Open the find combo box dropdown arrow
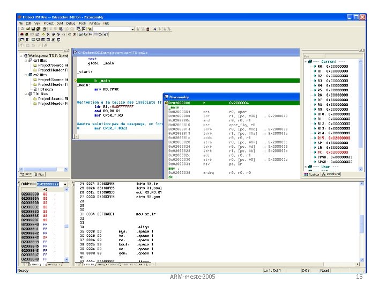 pyautogui.click(x=133, y=29)
